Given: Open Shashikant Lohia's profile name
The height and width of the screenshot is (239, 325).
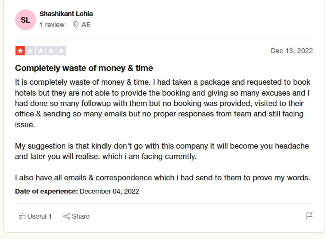Looking at the screenshot, I should [x=66, y=14].
